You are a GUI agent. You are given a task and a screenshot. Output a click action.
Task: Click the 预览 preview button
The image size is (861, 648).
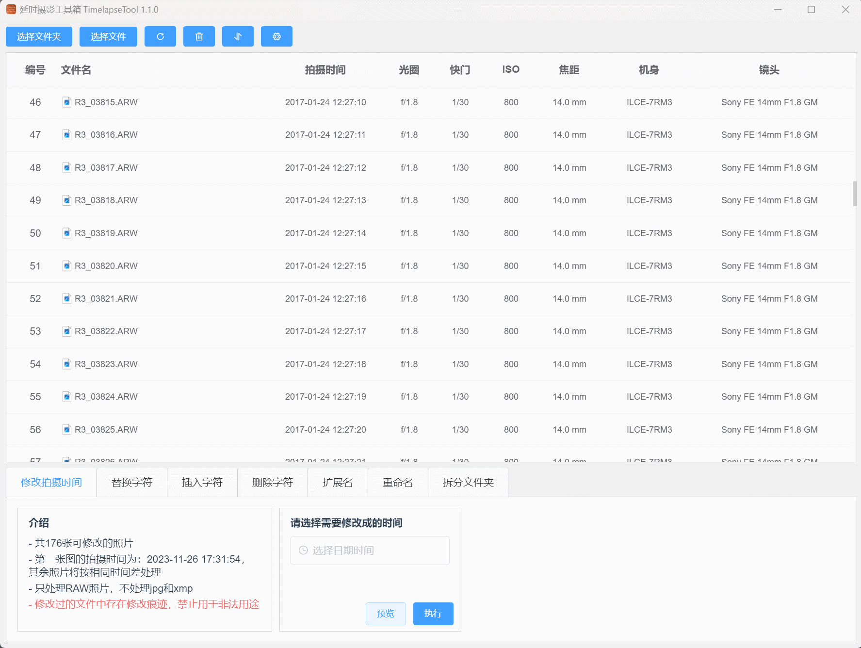[386, 614]
